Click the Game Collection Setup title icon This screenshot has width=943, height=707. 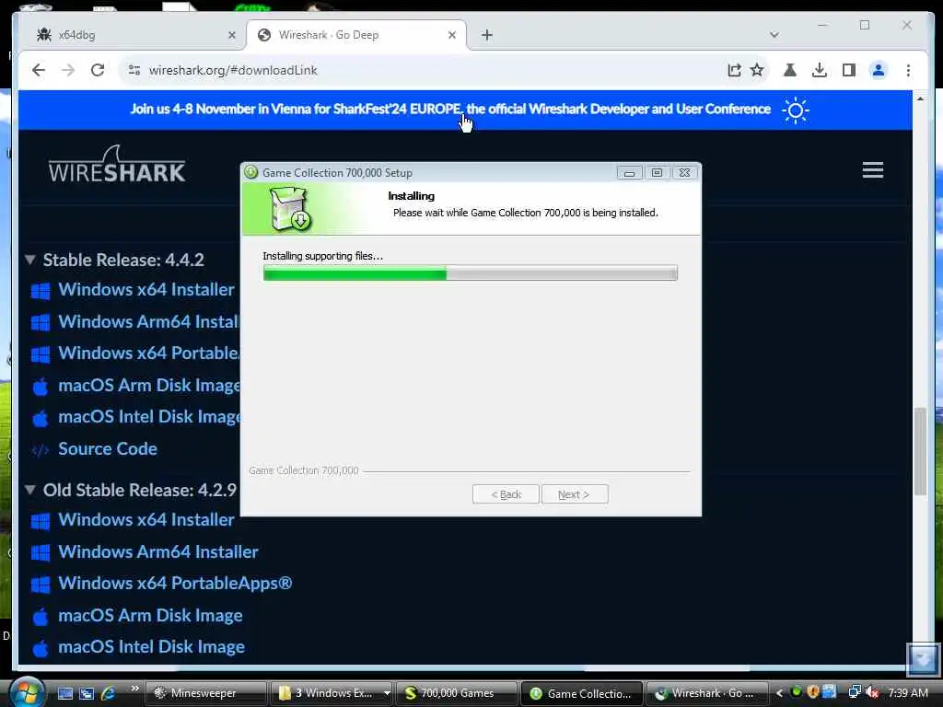point(250,172)
